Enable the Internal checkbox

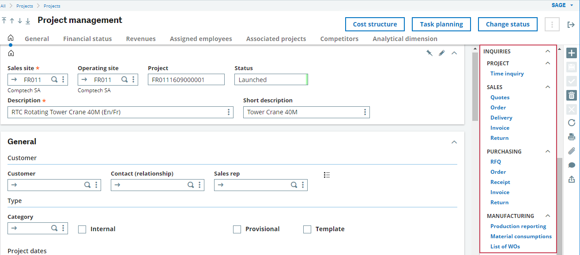click(82, 229)
